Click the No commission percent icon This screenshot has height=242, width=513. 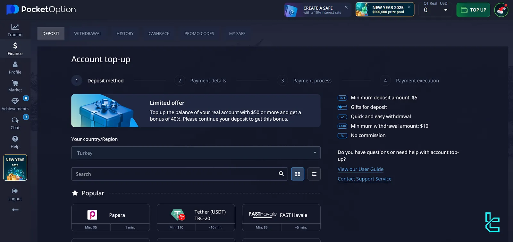tap(342, 136)
